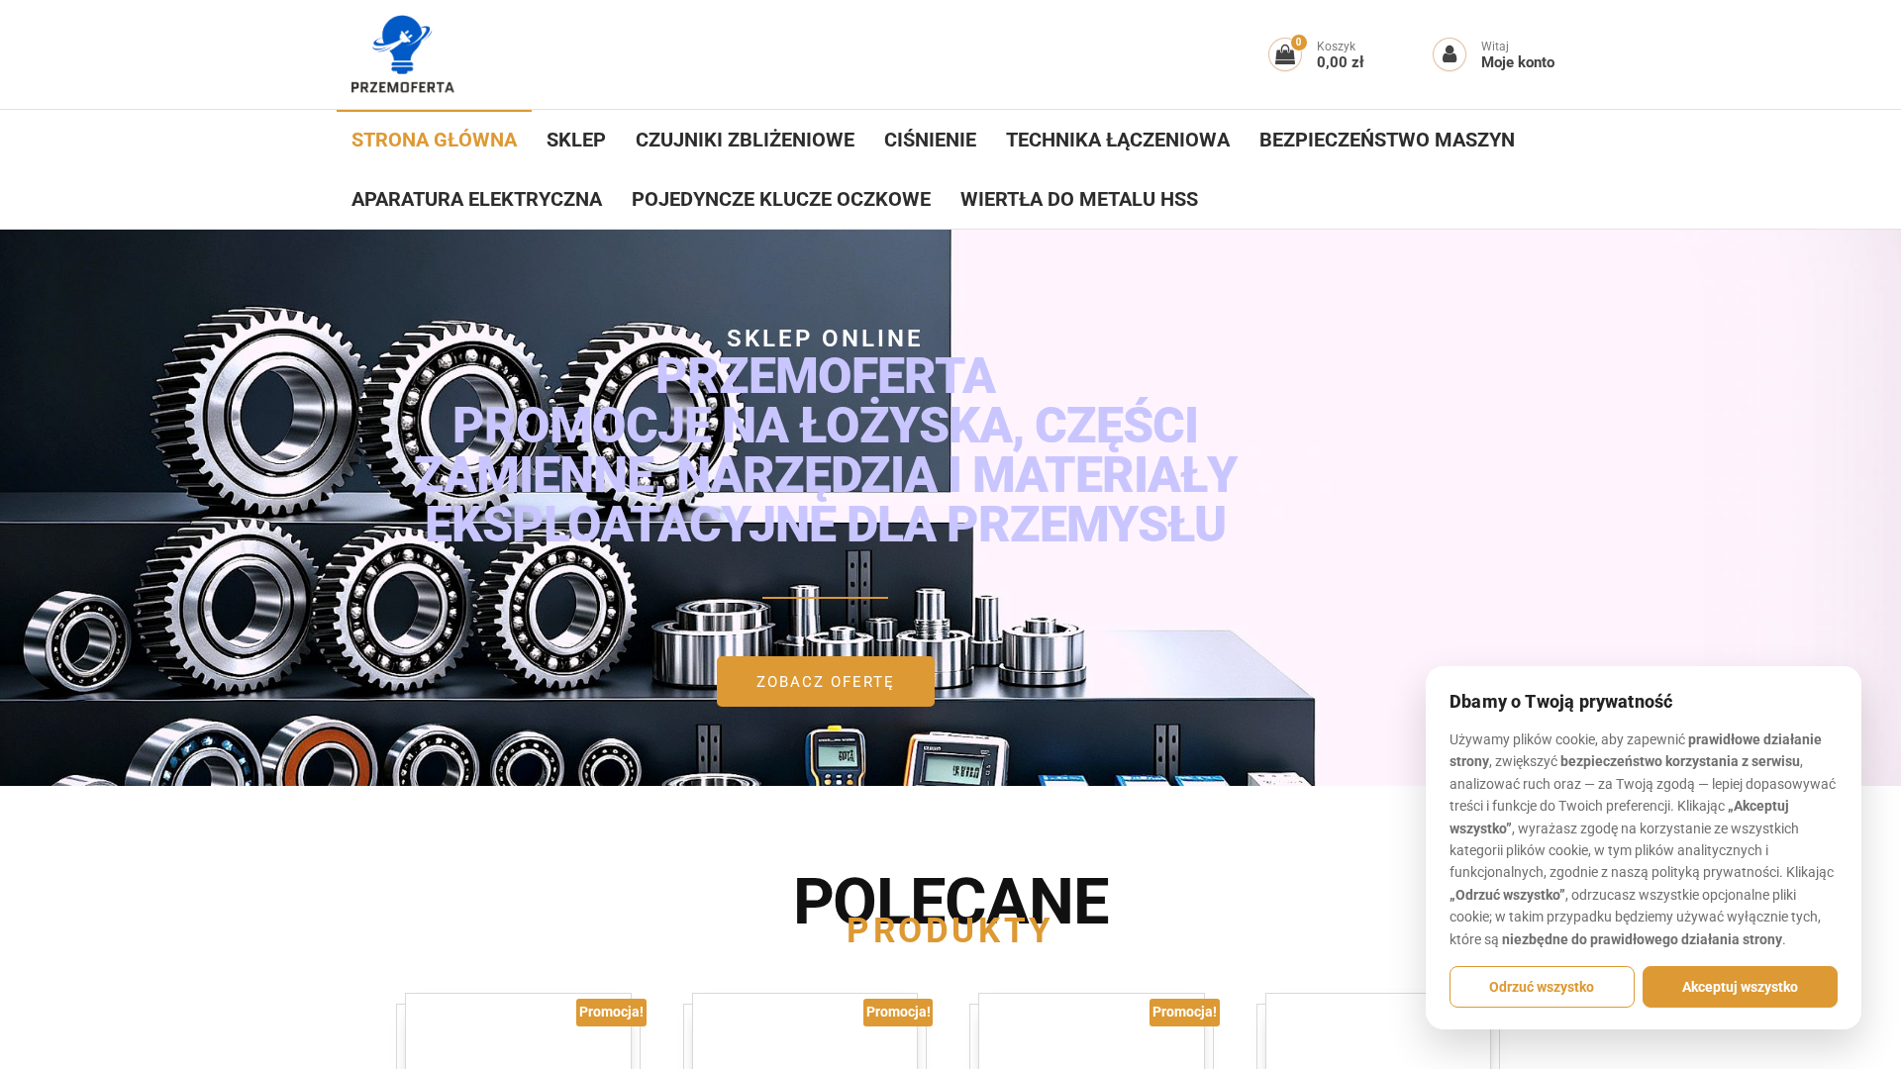This screenshot has height=1069, width=1901.
Task: Click the Zobacz ofertę button
Action: pos(825,682)
